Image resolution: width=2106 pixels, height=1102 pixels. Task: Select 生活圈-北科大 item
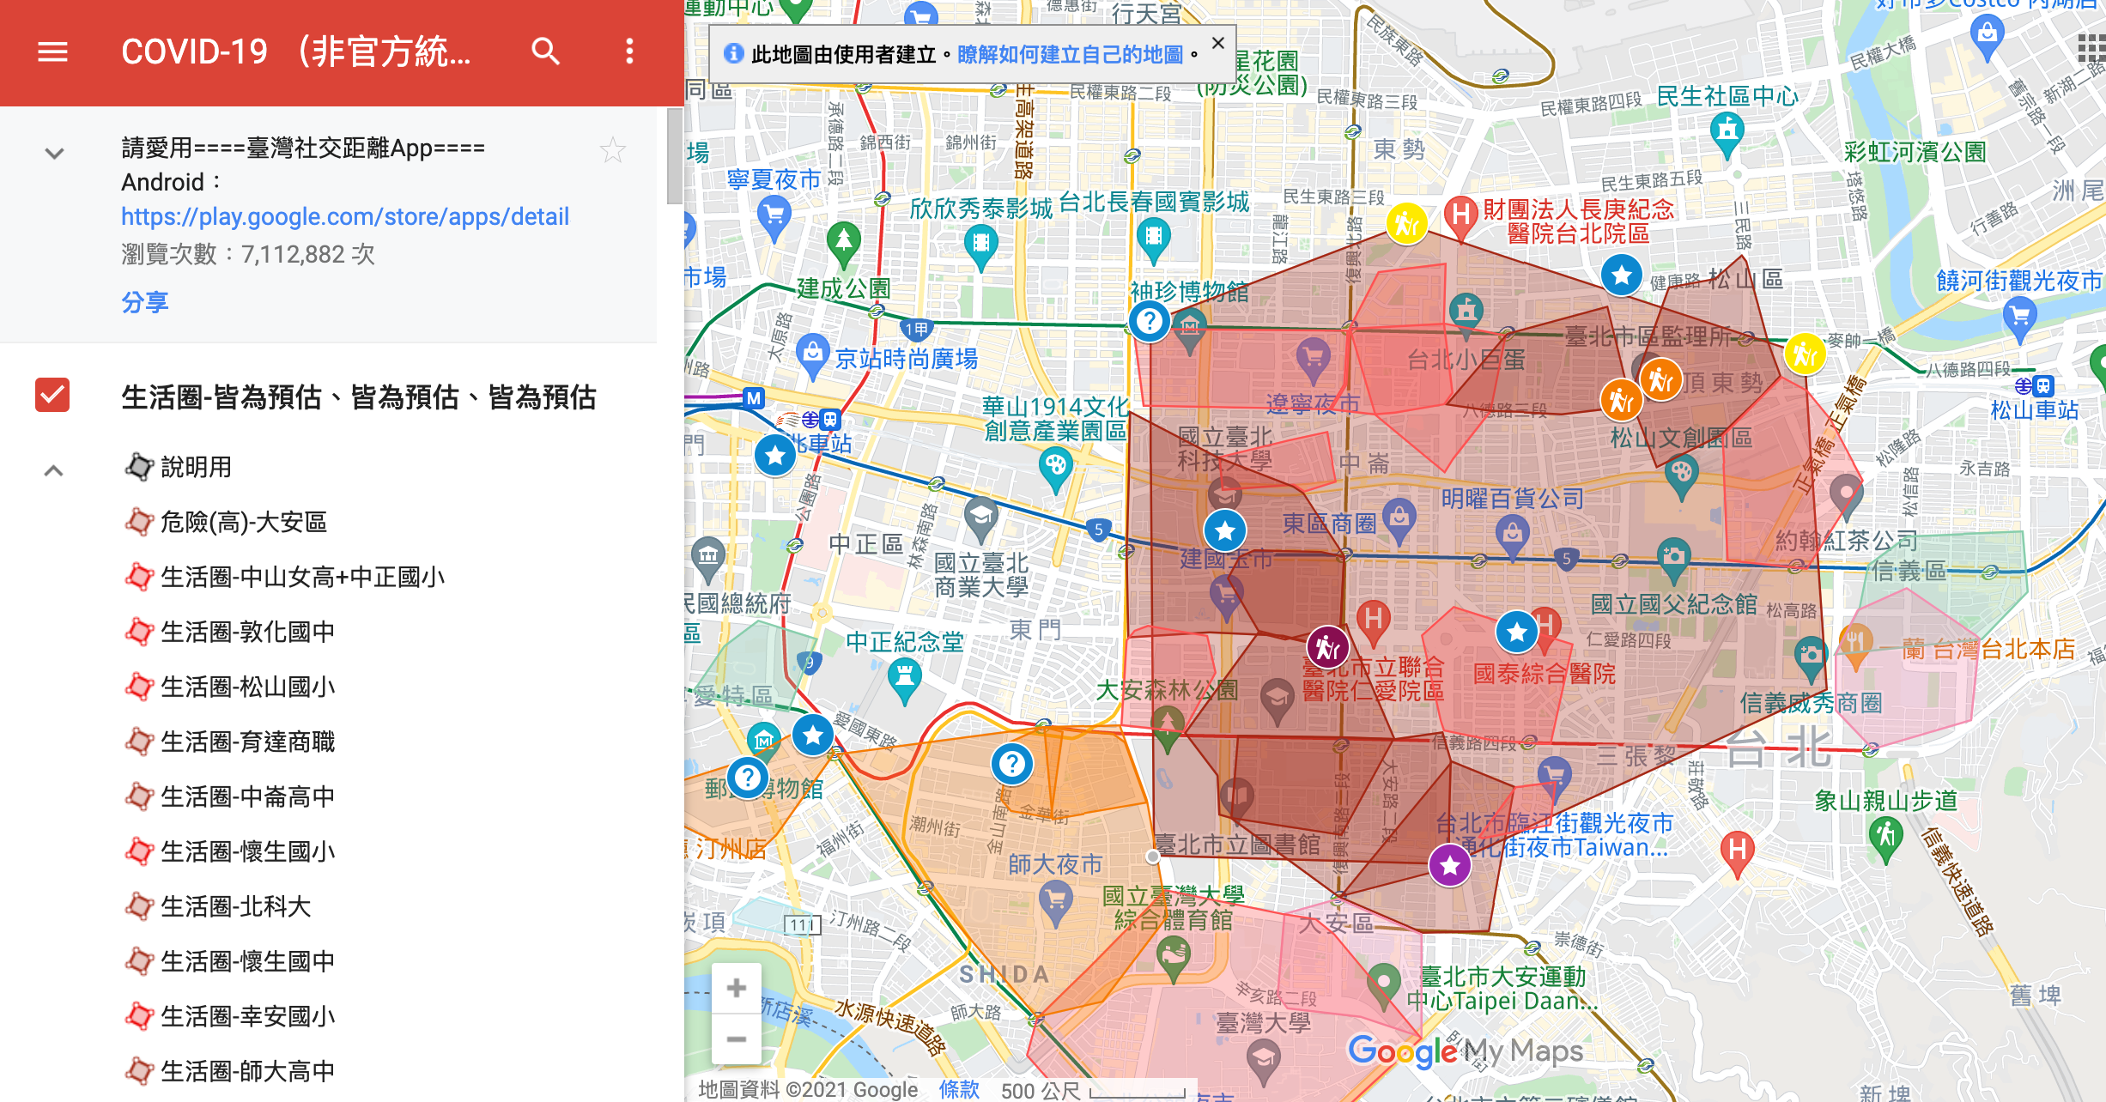[x=236, y=906]
